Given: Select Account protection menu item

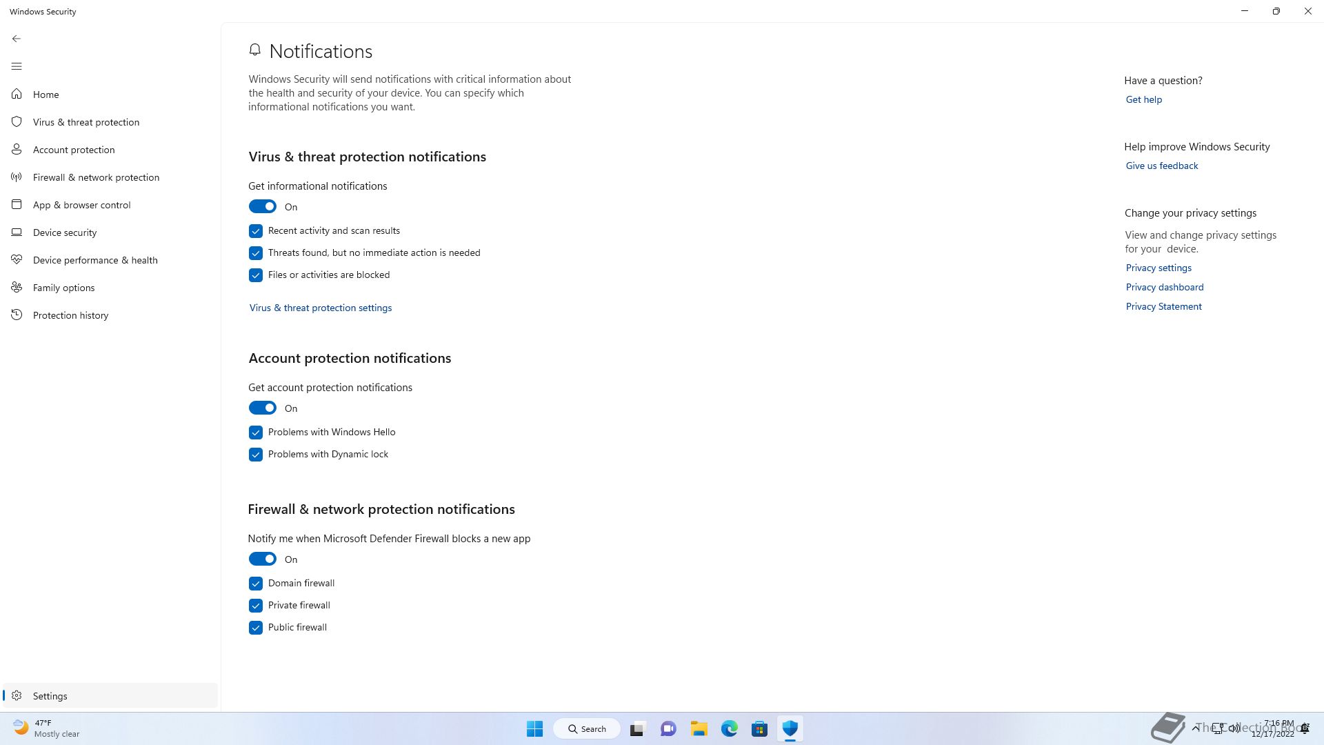Looking at the screenshot, I should click(x=110, y=150).
